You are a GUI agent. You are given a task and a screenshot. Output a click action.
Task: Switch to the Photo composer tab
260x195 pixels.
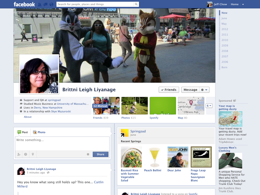tap(39, 132)
